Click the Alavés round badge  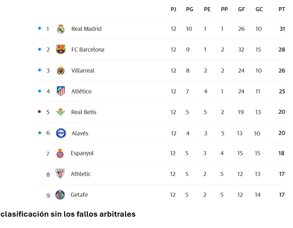[61, 133]
